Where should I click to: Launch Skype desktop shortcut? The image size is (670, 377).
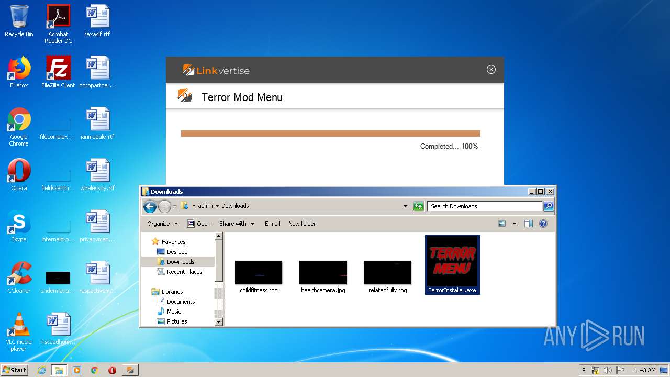(x=19, y=226)
